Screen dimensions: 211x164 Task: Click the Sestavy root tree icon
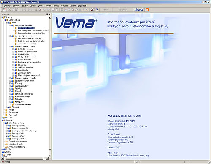point(3,120)
